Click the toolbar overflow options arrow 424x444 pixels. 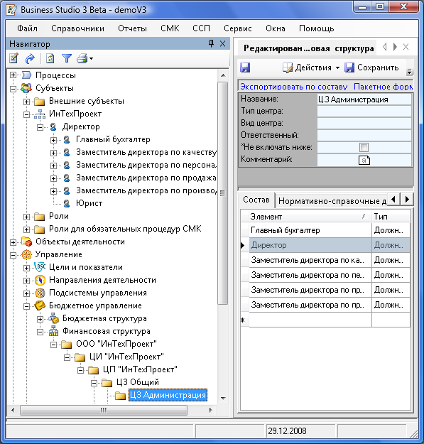[x=409, y=72]
